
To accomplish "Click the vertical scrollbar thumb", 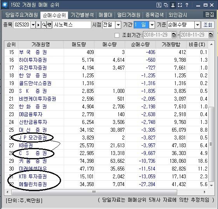I will coord(211,144).
